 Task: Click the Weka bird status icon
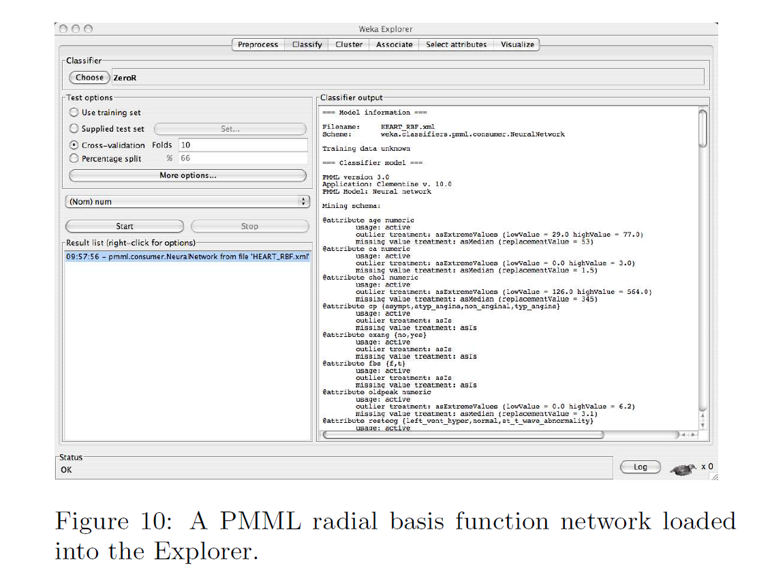click(683, 469)
